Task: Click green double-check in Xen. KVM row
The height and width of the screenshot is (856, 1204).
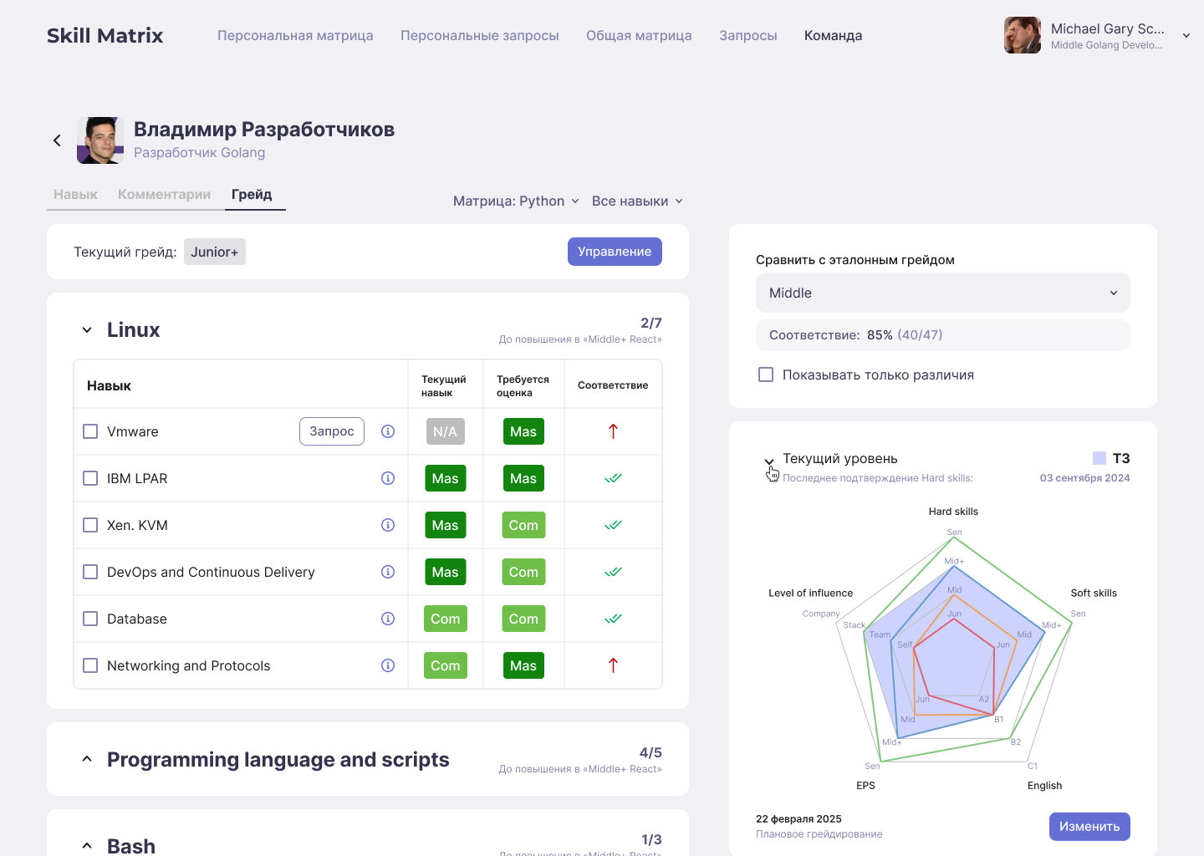Action: (613, 525)
